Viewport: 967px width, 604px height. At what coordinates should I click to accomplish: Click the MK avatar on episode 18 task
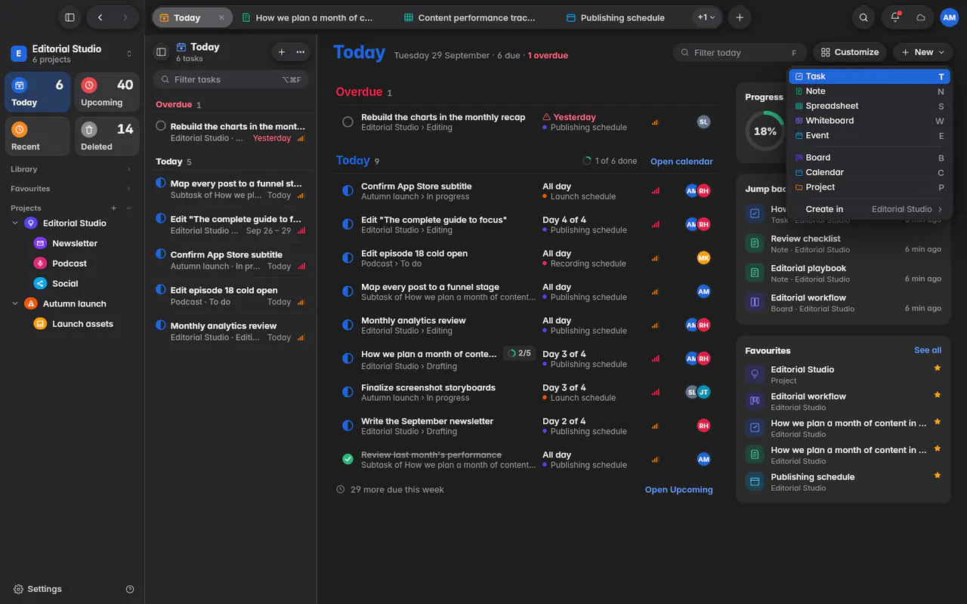coord(703,257)
